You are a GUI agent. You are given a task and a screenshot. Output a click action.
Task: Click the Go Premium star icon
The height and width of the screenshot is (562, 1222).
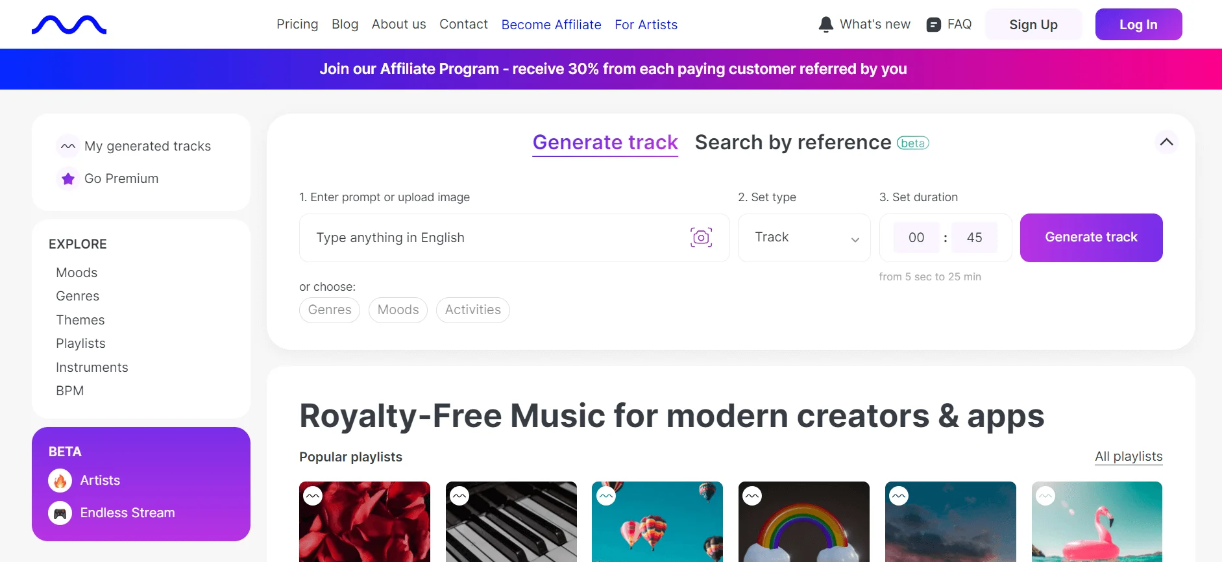point(68,178)
